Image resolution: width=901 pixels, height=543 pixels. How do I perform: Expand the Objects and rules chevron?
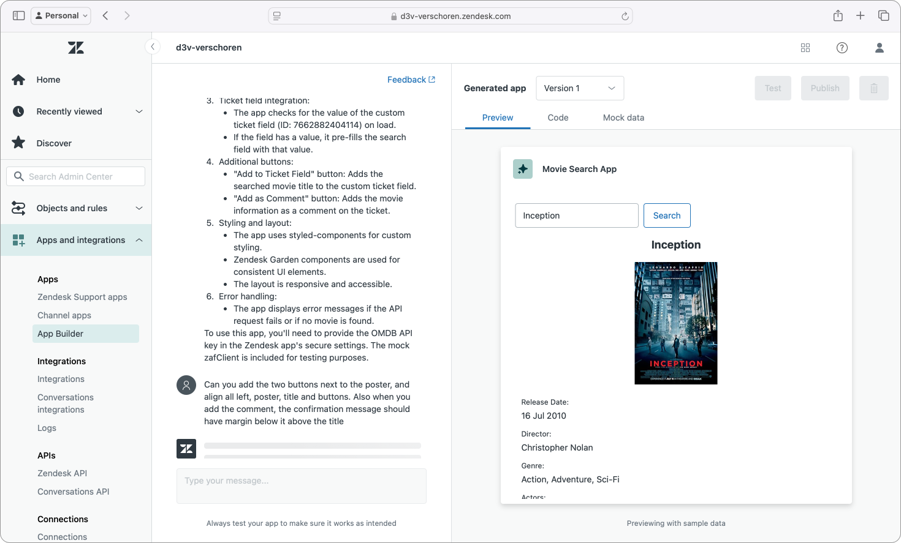139,208
